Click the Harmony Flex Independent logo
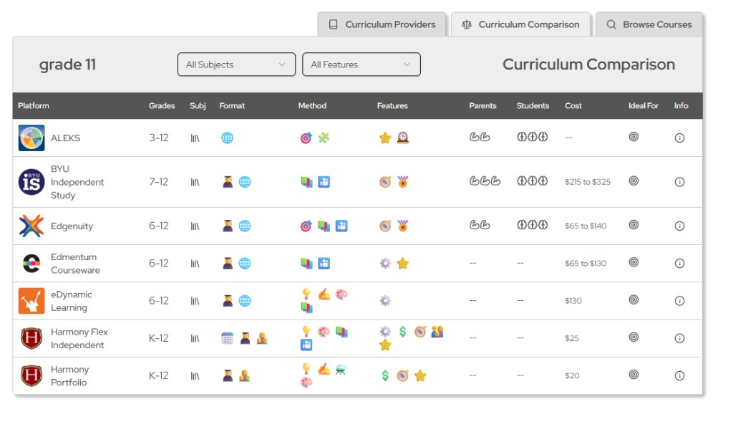Image resolution: width=733 pixels, height=427 pixels. [31, 338]
